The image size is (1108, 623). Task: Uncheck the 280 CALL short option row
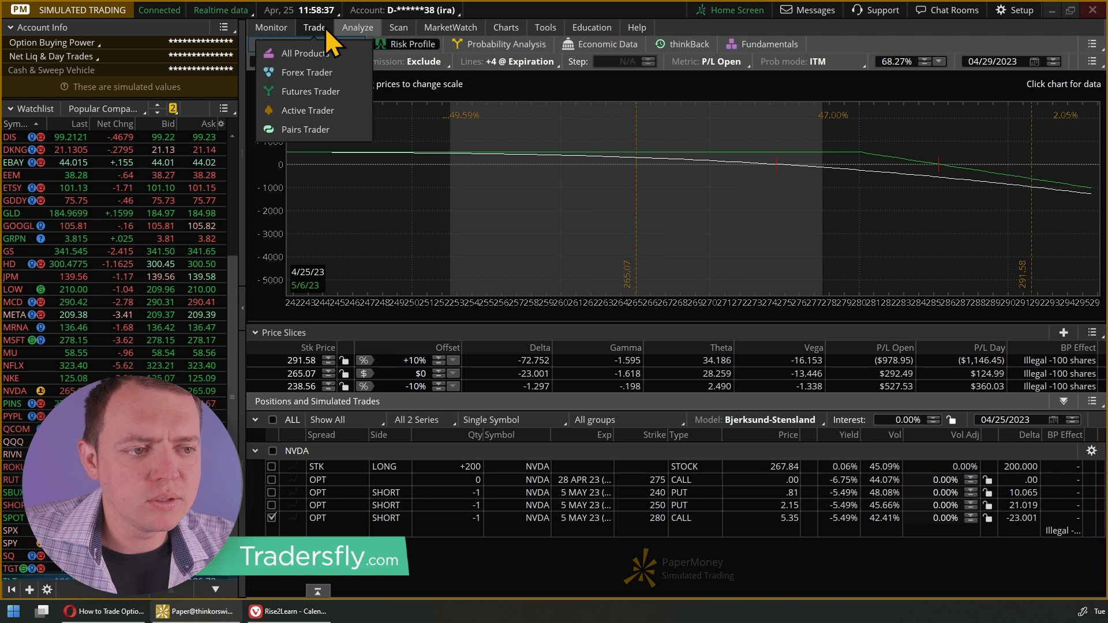271,517
